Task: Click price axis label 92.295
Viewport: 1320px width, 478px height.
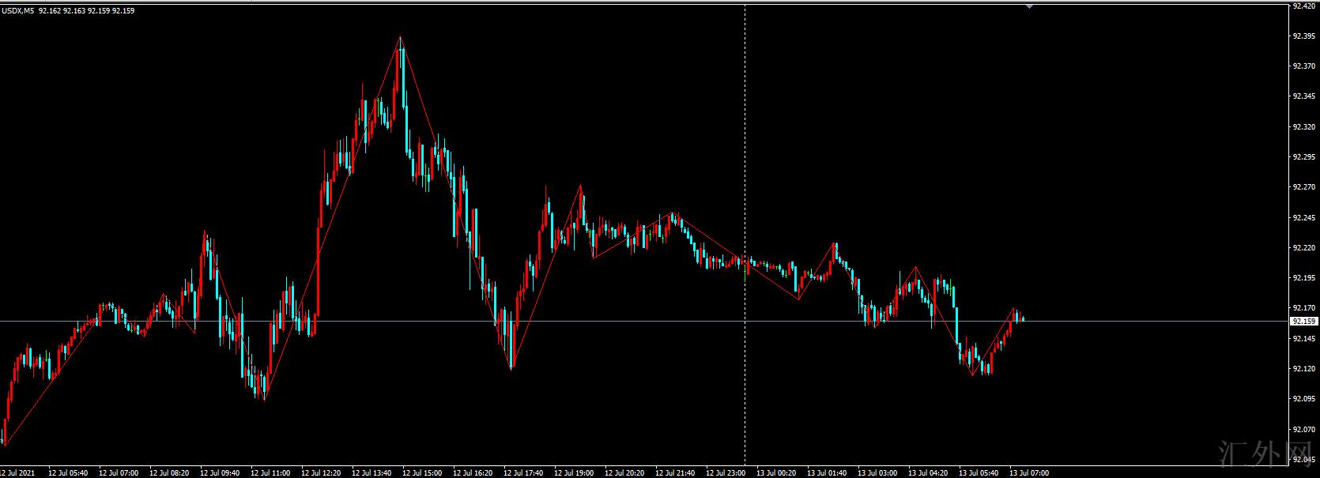Action: point(1304,157)
